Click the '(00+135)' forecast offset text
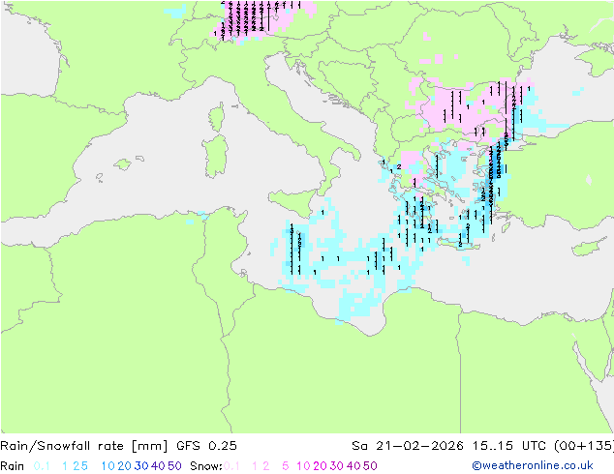The image size is (614, 474). pos(584,446)
